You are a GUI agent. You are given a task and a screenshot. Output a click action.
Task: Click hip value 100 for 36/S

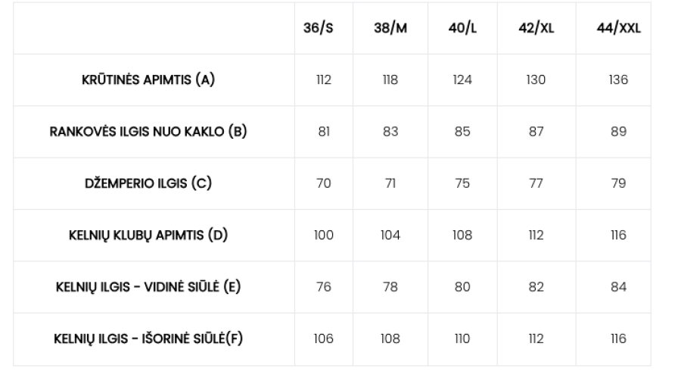click(324, 235)
